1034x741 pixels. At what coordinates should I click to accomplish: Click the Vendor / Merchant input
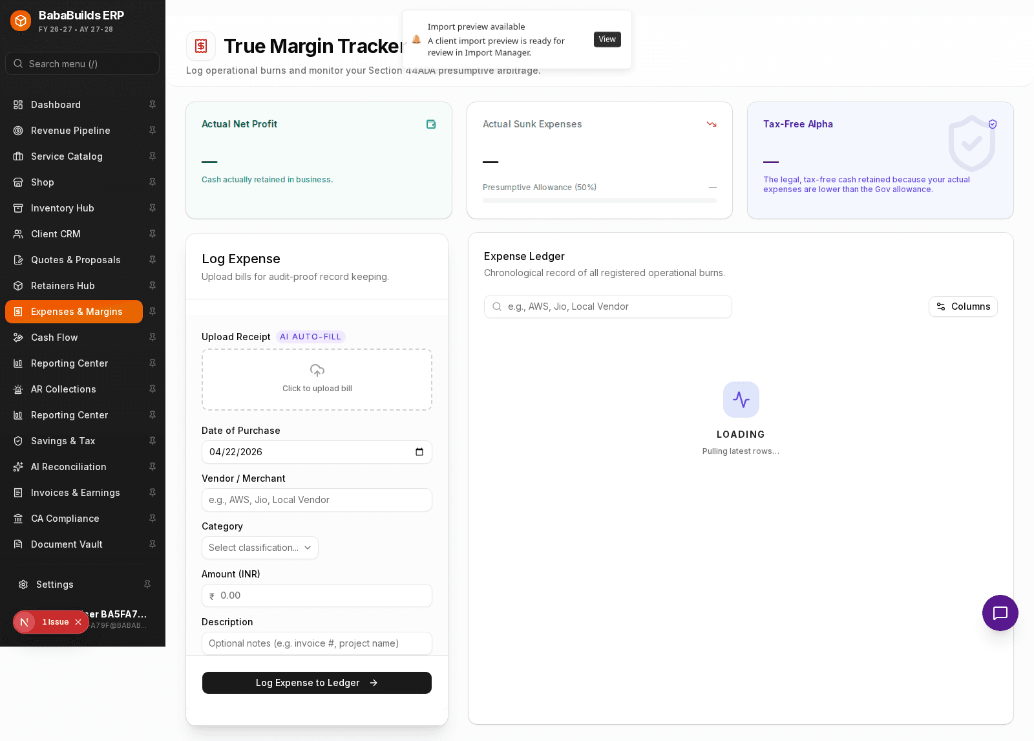317,500
